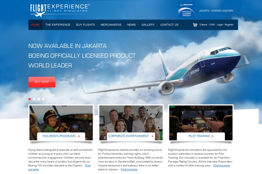Select the second slideshow dot
This screenshot has width=262, height=174.
coord(34,99)
